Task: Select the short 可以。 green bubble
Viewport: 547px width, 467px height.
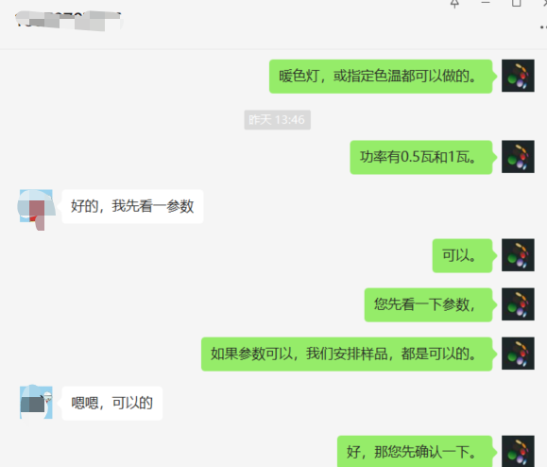Action: pos(463,256)
